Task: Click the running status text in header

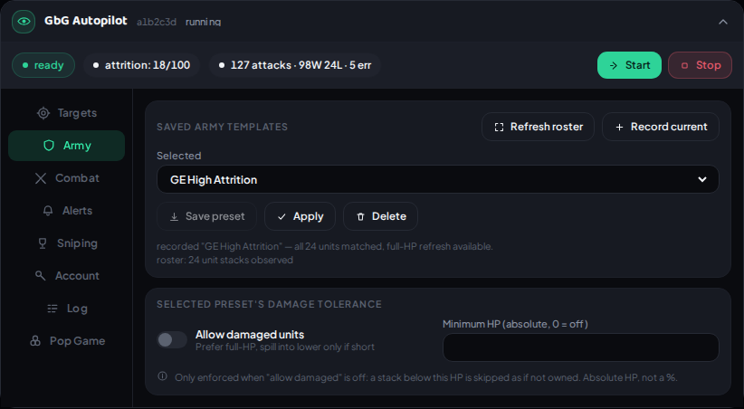Action: click(x=203, y=23)
